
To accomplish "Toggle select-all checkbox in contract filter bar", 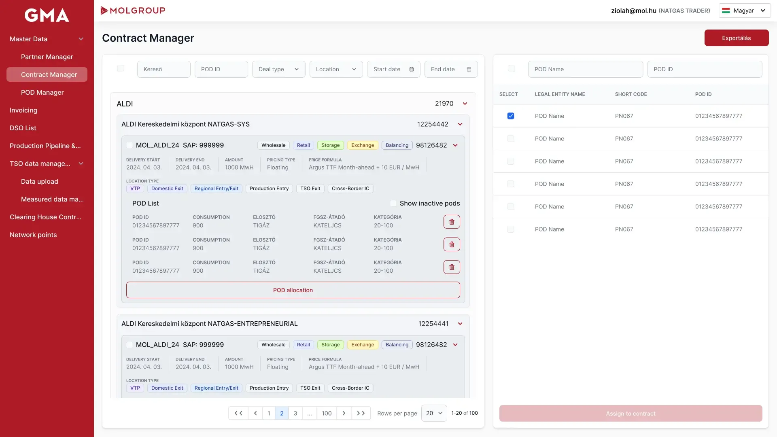I will 121,69.
